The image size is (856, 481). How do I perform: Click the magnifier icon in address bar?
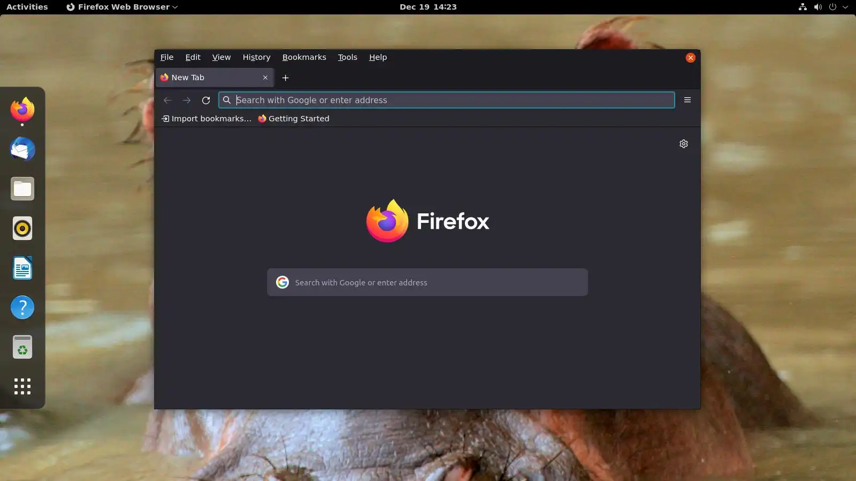coord(227,100)
